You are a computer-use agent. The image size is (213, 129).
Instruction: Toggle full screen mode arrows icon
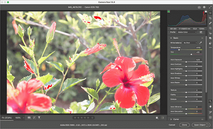click(210, 7)
